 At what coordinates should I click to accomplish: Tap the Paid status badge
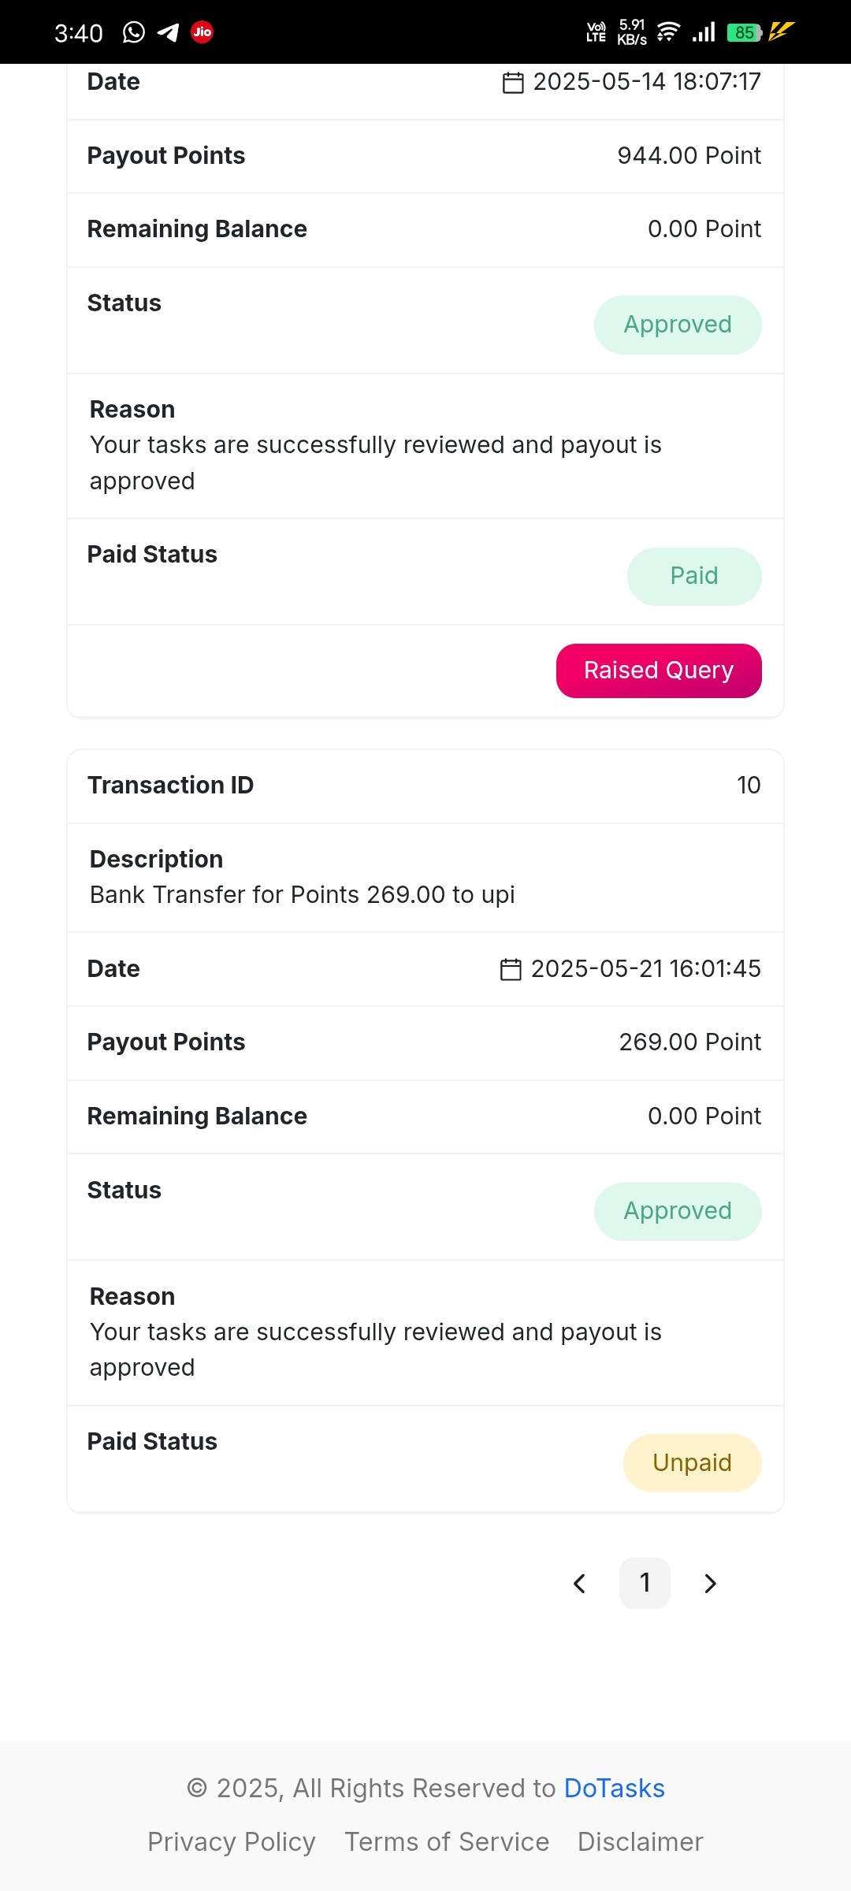694,576
